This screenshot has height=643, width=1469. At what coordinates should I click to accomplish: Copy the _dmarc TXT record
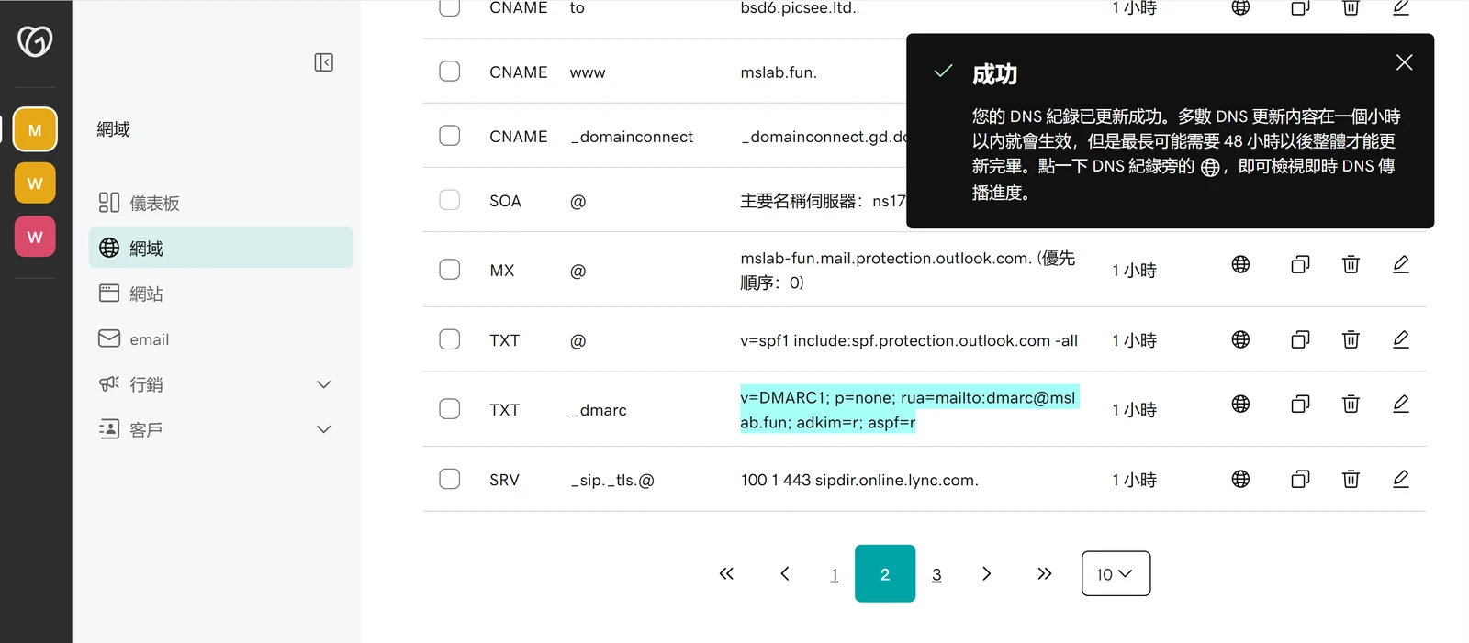(1300, 404)
